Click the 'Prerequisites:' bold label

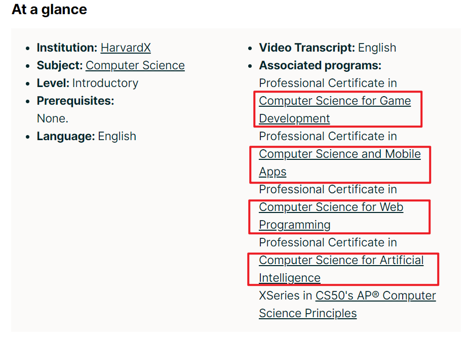tap(75, 101)
